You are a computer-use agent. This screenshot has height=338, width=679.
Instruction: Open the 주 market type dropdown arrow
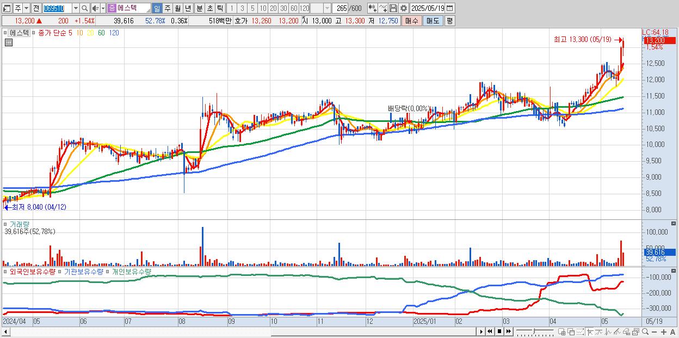pos(26,8)
